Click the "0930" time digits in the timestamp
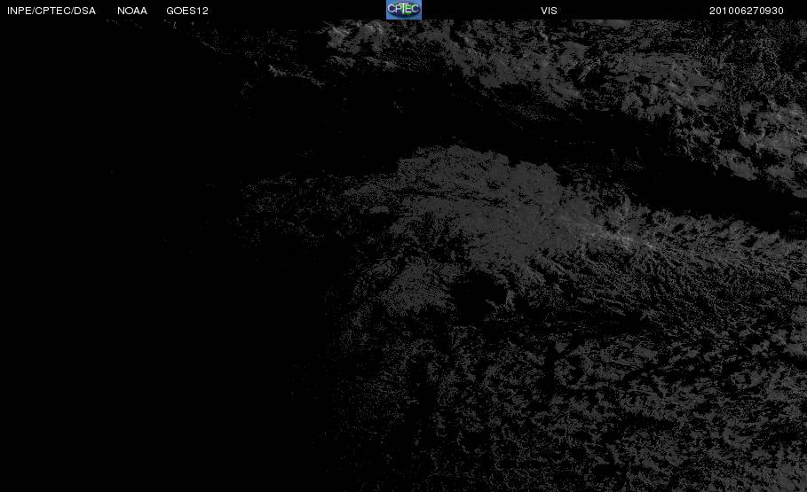Screen dimensions: 807x492 771,11
